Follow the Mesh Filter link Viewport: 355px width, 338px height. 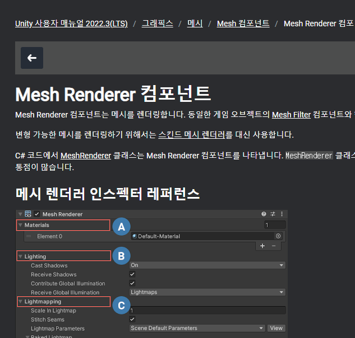(291, 115)
